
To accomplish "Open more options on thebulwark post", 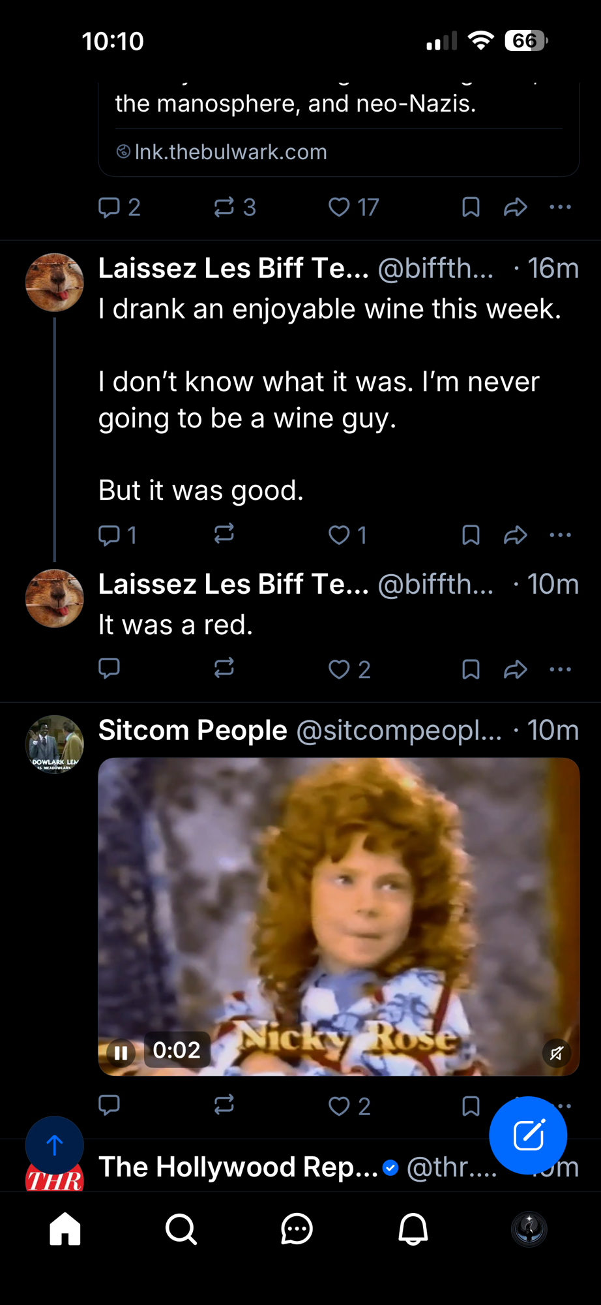I will point(560,207).
